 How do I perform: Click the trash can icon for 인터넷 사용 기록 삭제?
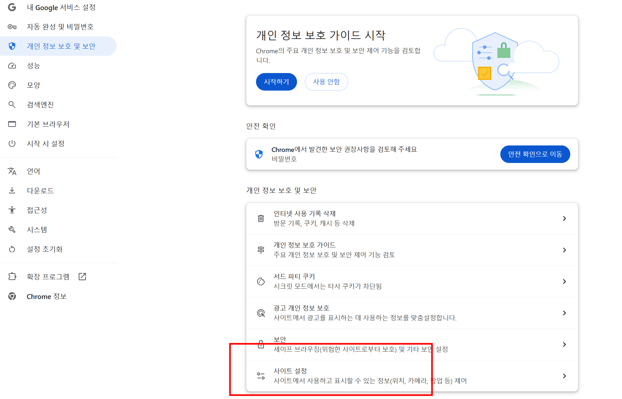point(261,218)
